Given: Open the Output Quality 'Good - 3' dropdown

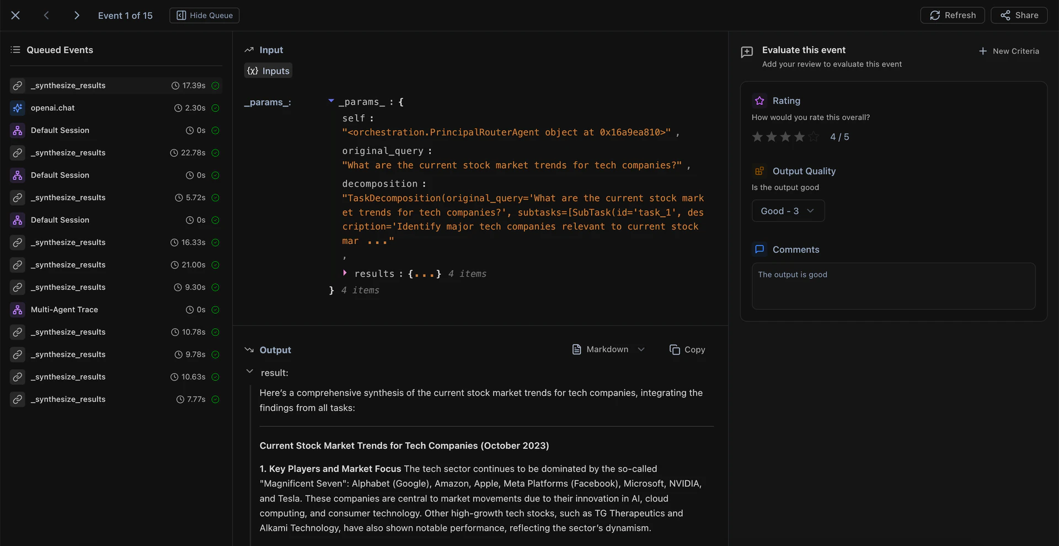Looking at the screenshot, I should (788, 211).
